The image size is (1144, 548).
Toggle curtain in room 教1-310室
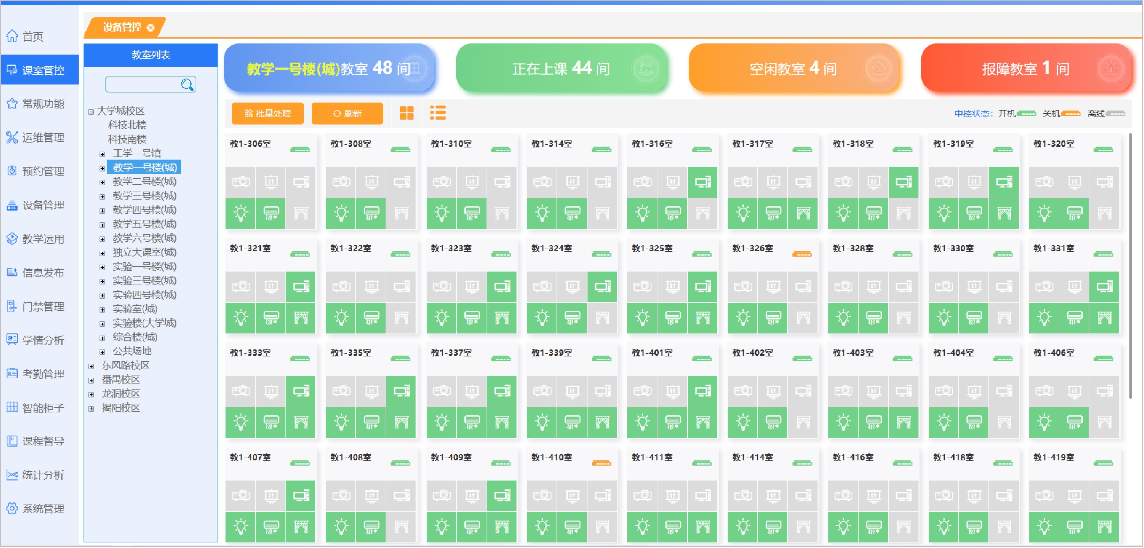pyautogui.click(x=502, y=213)
